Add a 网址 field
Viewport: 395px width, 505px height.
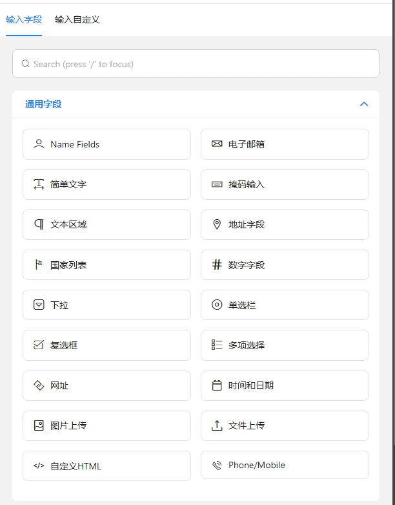coord(106,385)
